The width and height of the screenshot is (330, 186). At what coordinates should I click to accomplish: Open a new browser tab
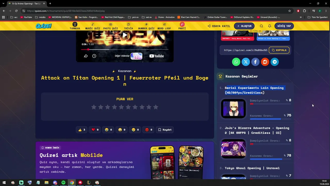(50, 3)
